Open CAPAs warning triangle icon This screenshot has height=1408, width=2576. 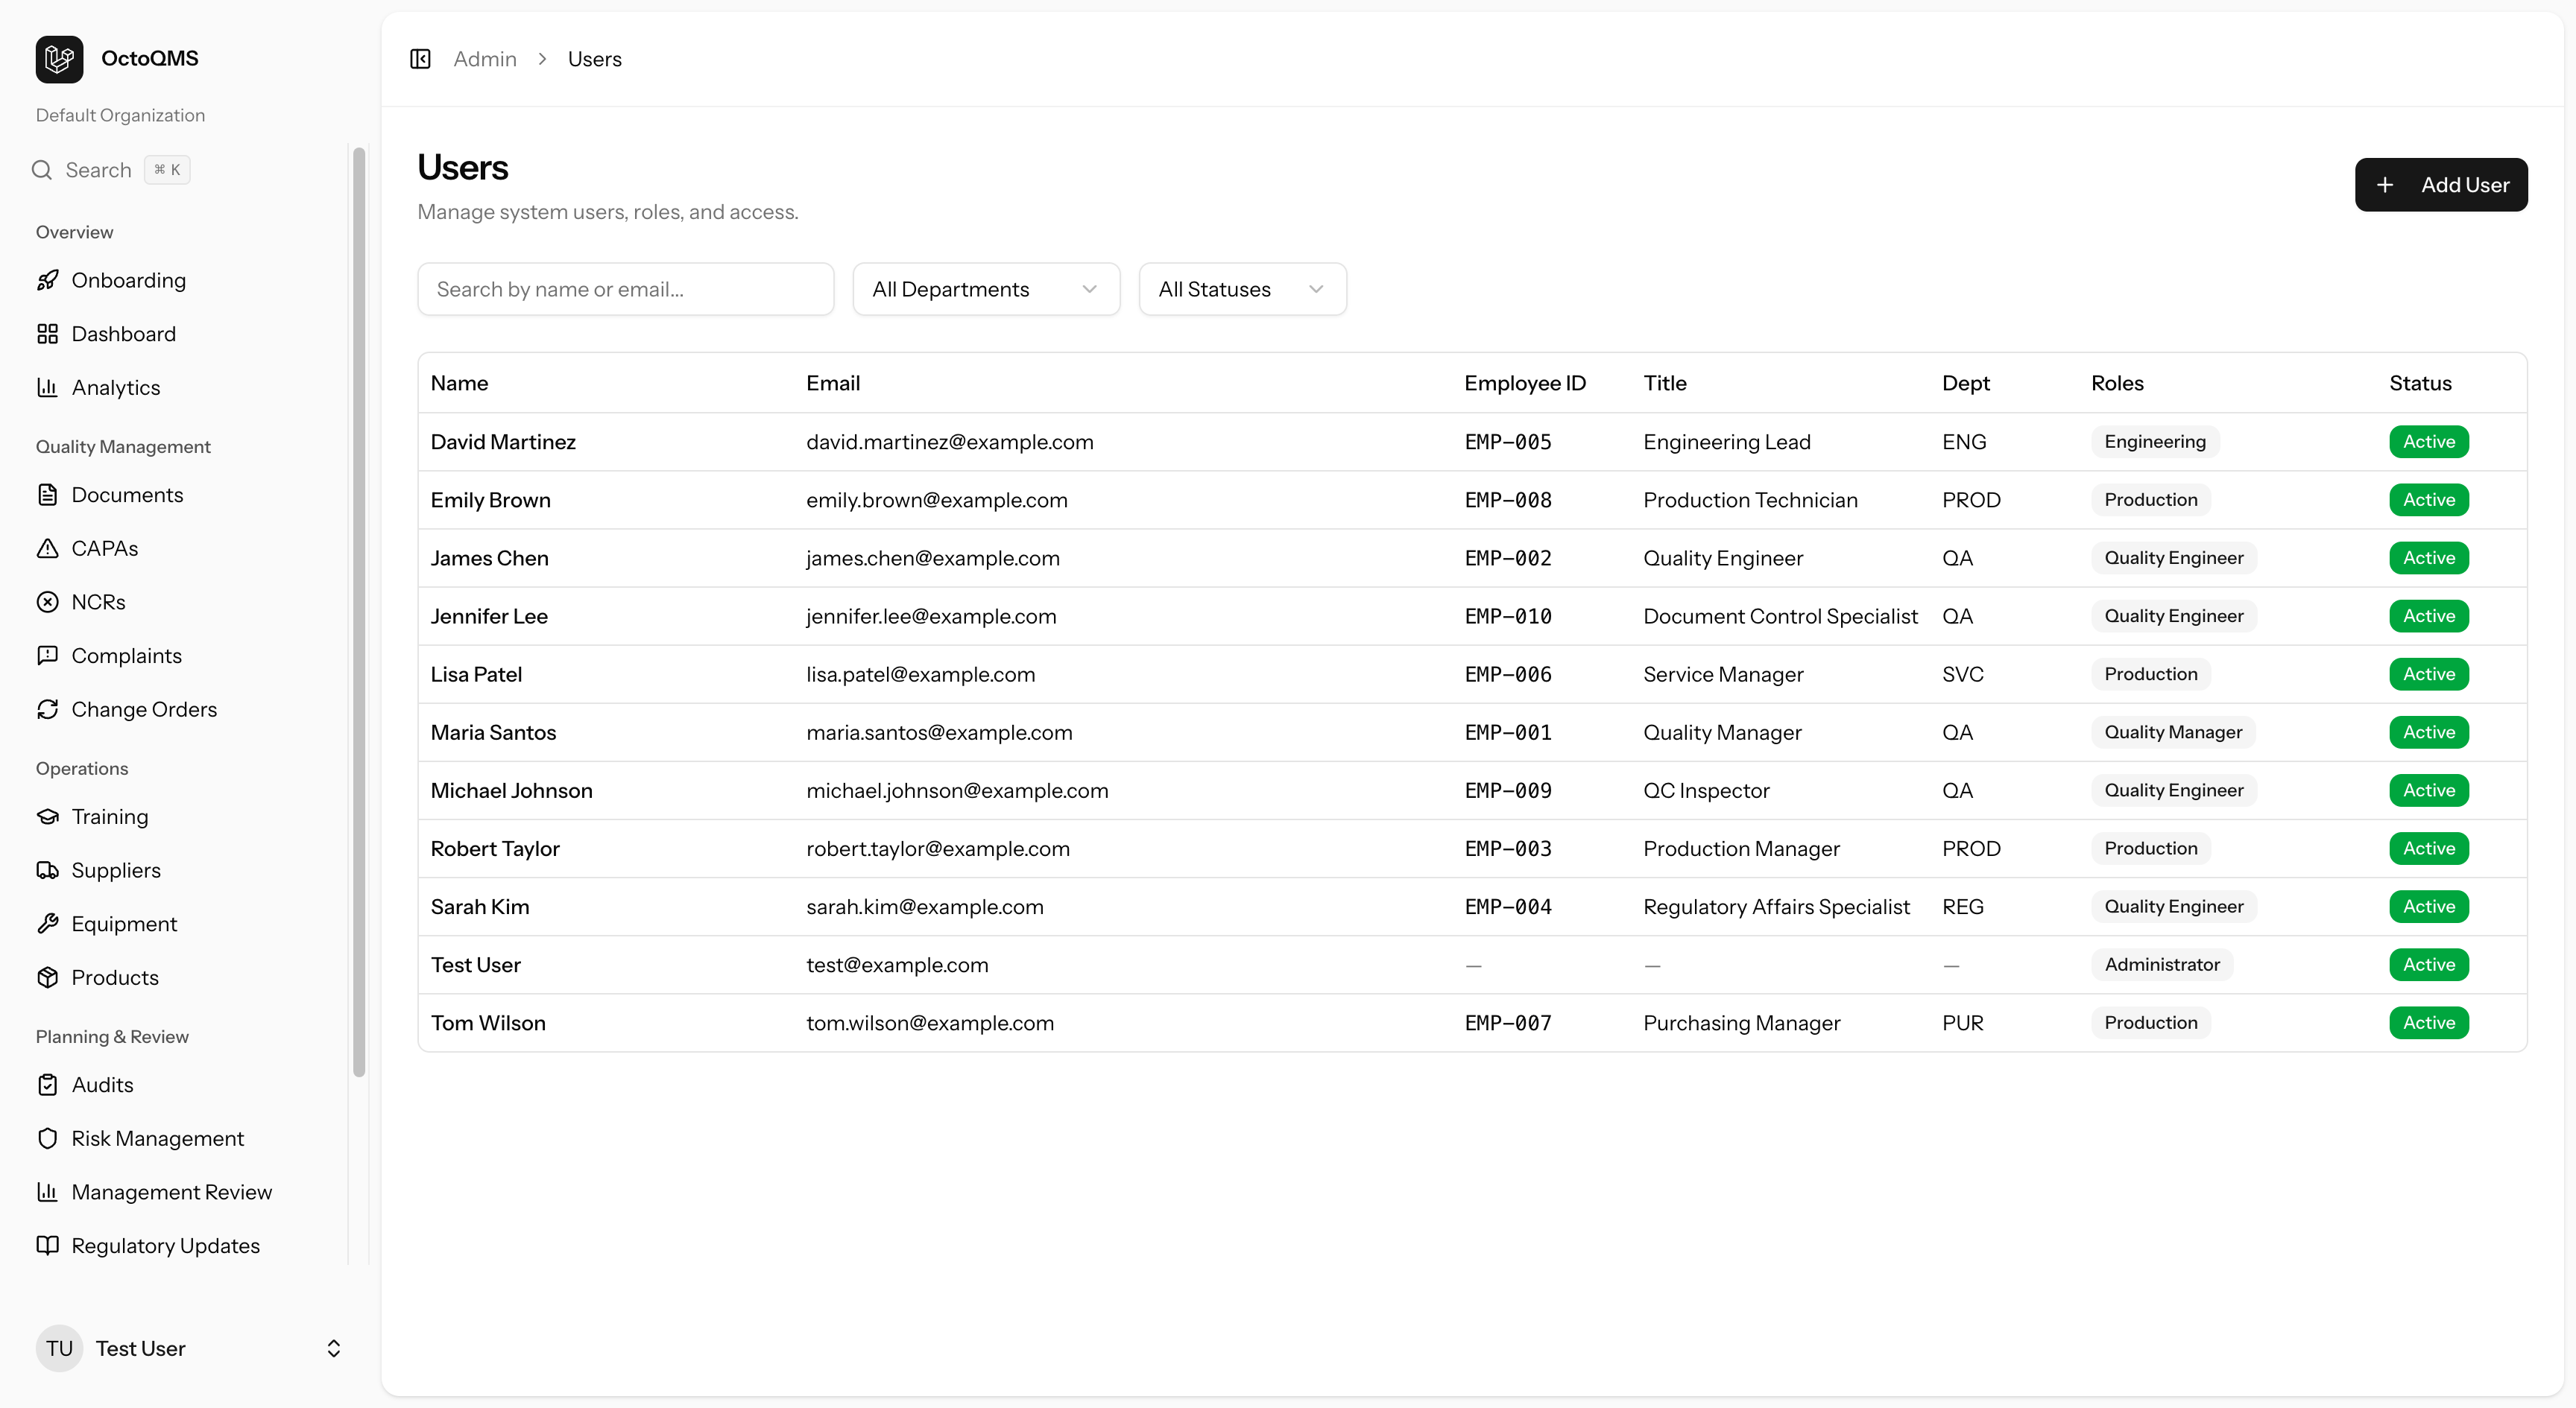click(x=47, y=548)
